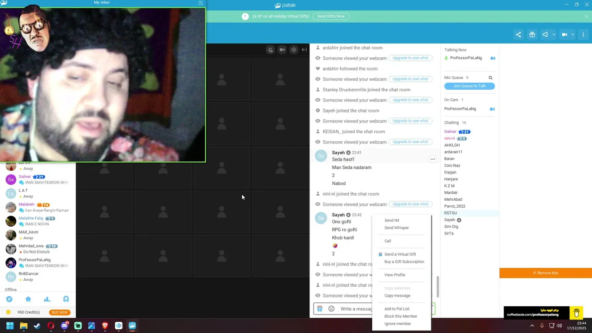Choose Buy a Gift Subscription menu item
Viewport: 592px width, 333px height.
[404, 262]
